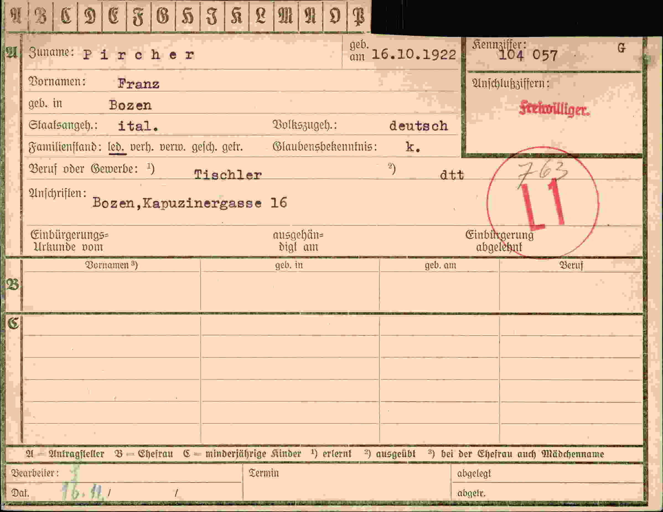
Task: Click the alphabet tab letter B
Action: click(x=41, y=16)
